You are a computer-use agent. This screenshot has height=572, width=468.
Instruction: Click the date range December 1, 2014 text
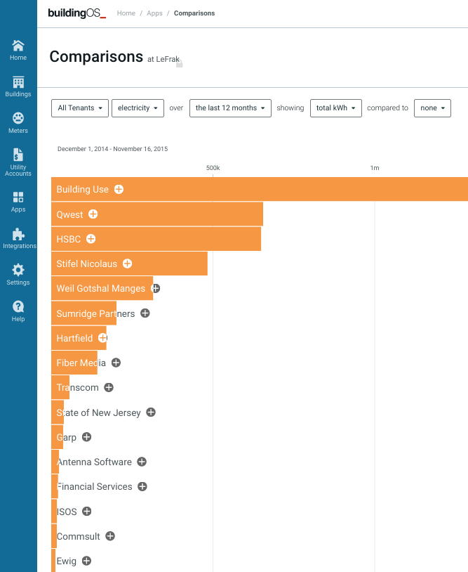click(112, 149)
